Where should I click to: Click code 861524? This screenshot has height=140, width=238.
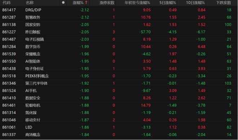[x=9, y=91]
